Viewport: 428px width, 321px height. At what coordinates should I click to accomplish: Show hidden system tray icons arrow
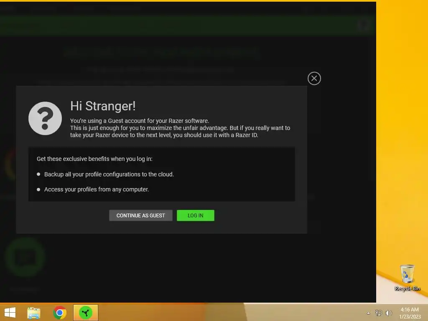(368, 313)
